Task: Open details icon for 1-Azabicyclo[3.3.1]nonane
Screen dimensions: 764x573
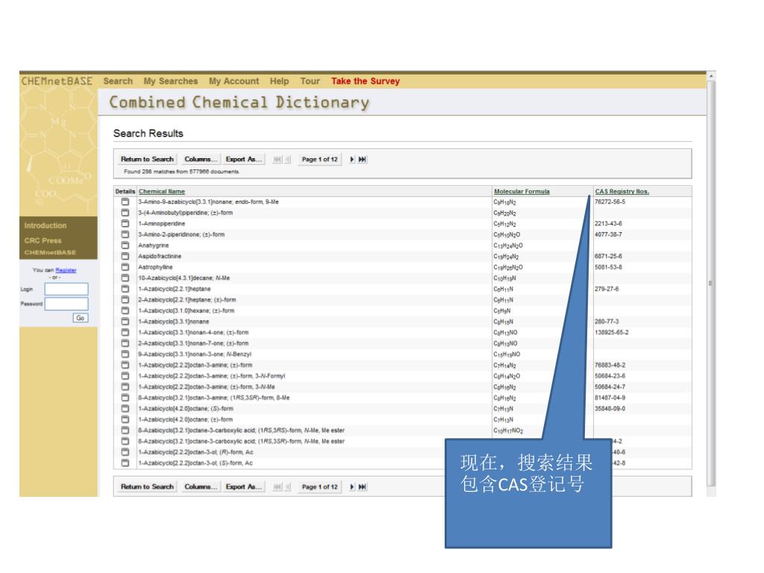Action: coord(125,321)
